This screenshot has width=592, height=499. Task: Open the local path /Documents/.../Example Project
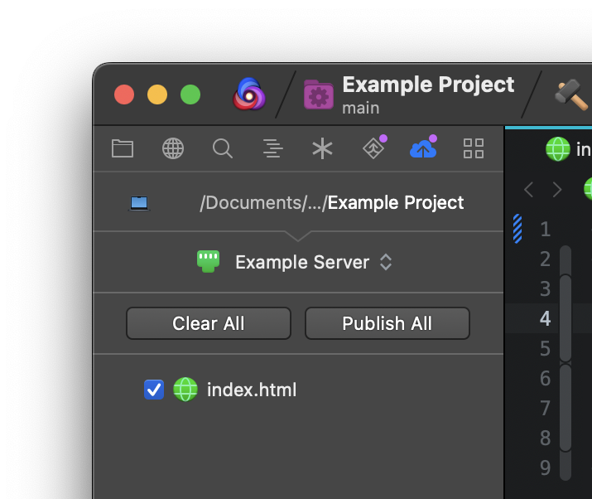331,203
